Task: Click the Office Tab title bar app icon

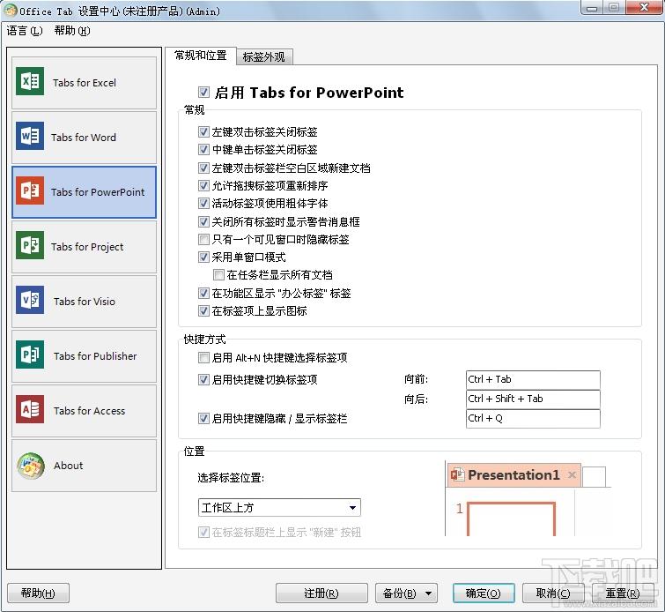Action: [11, 11]
